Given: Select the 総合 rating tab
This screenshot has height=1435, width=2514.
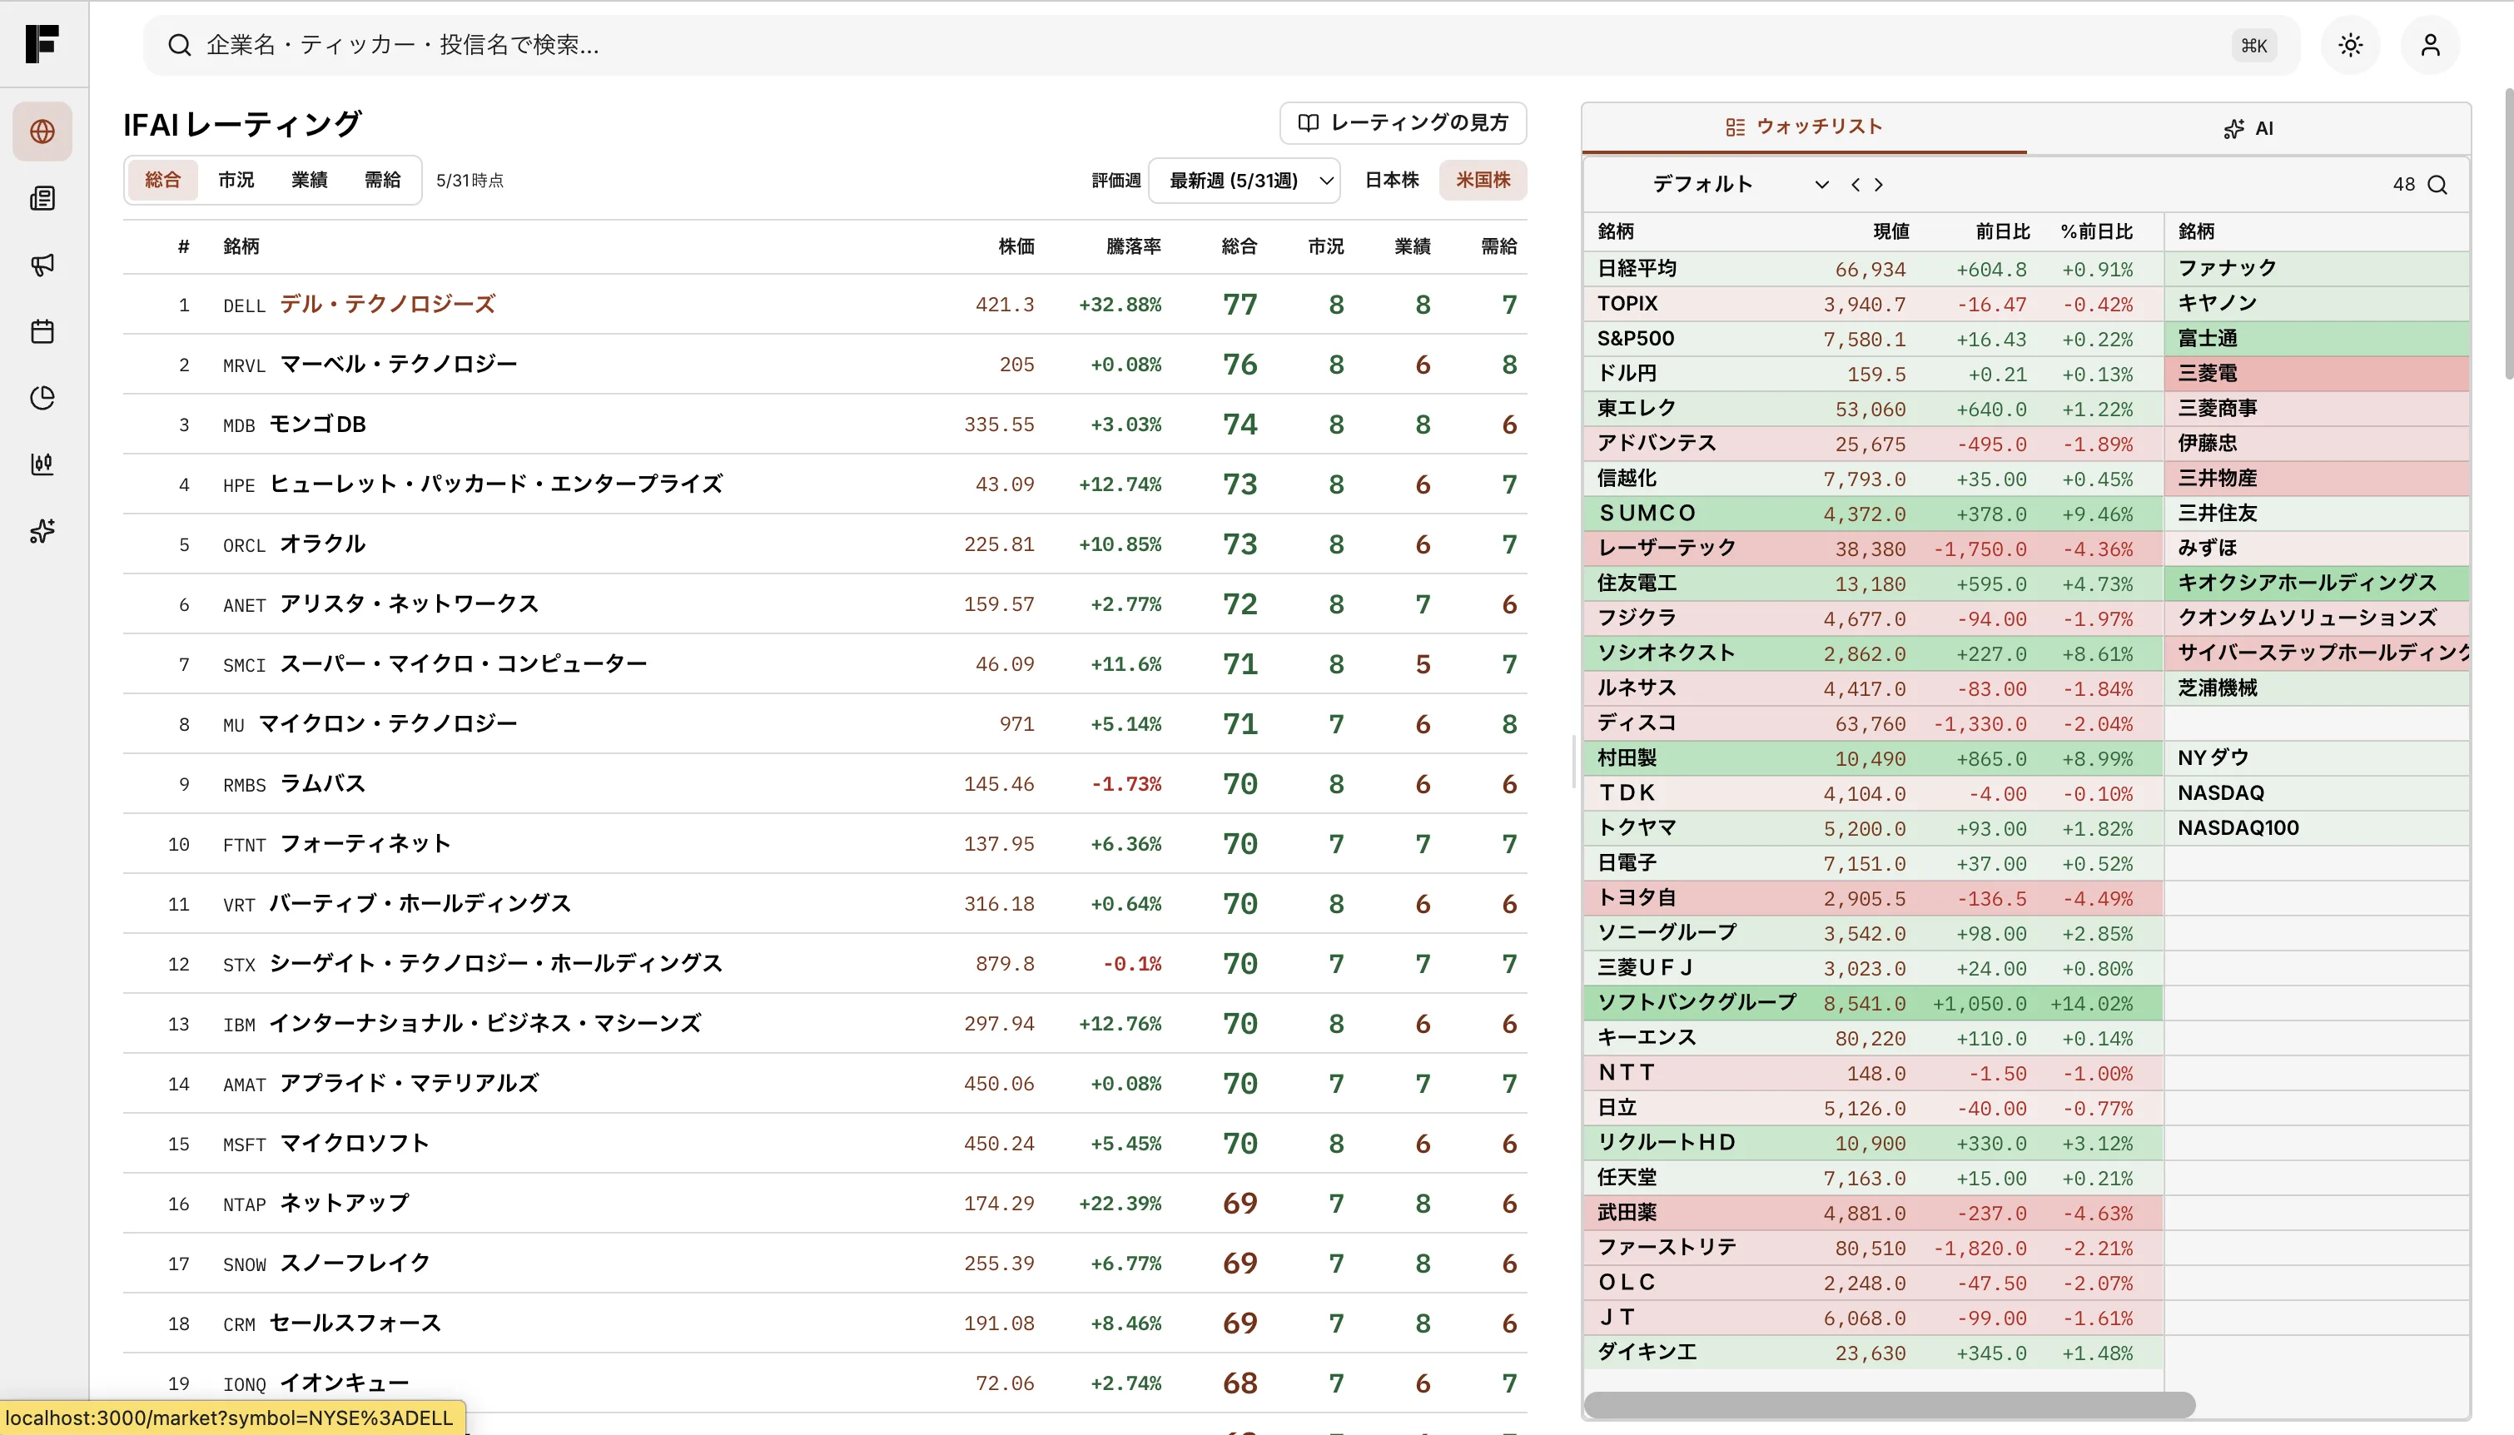Looking at the screenshot, I should (x=162, y=180).
